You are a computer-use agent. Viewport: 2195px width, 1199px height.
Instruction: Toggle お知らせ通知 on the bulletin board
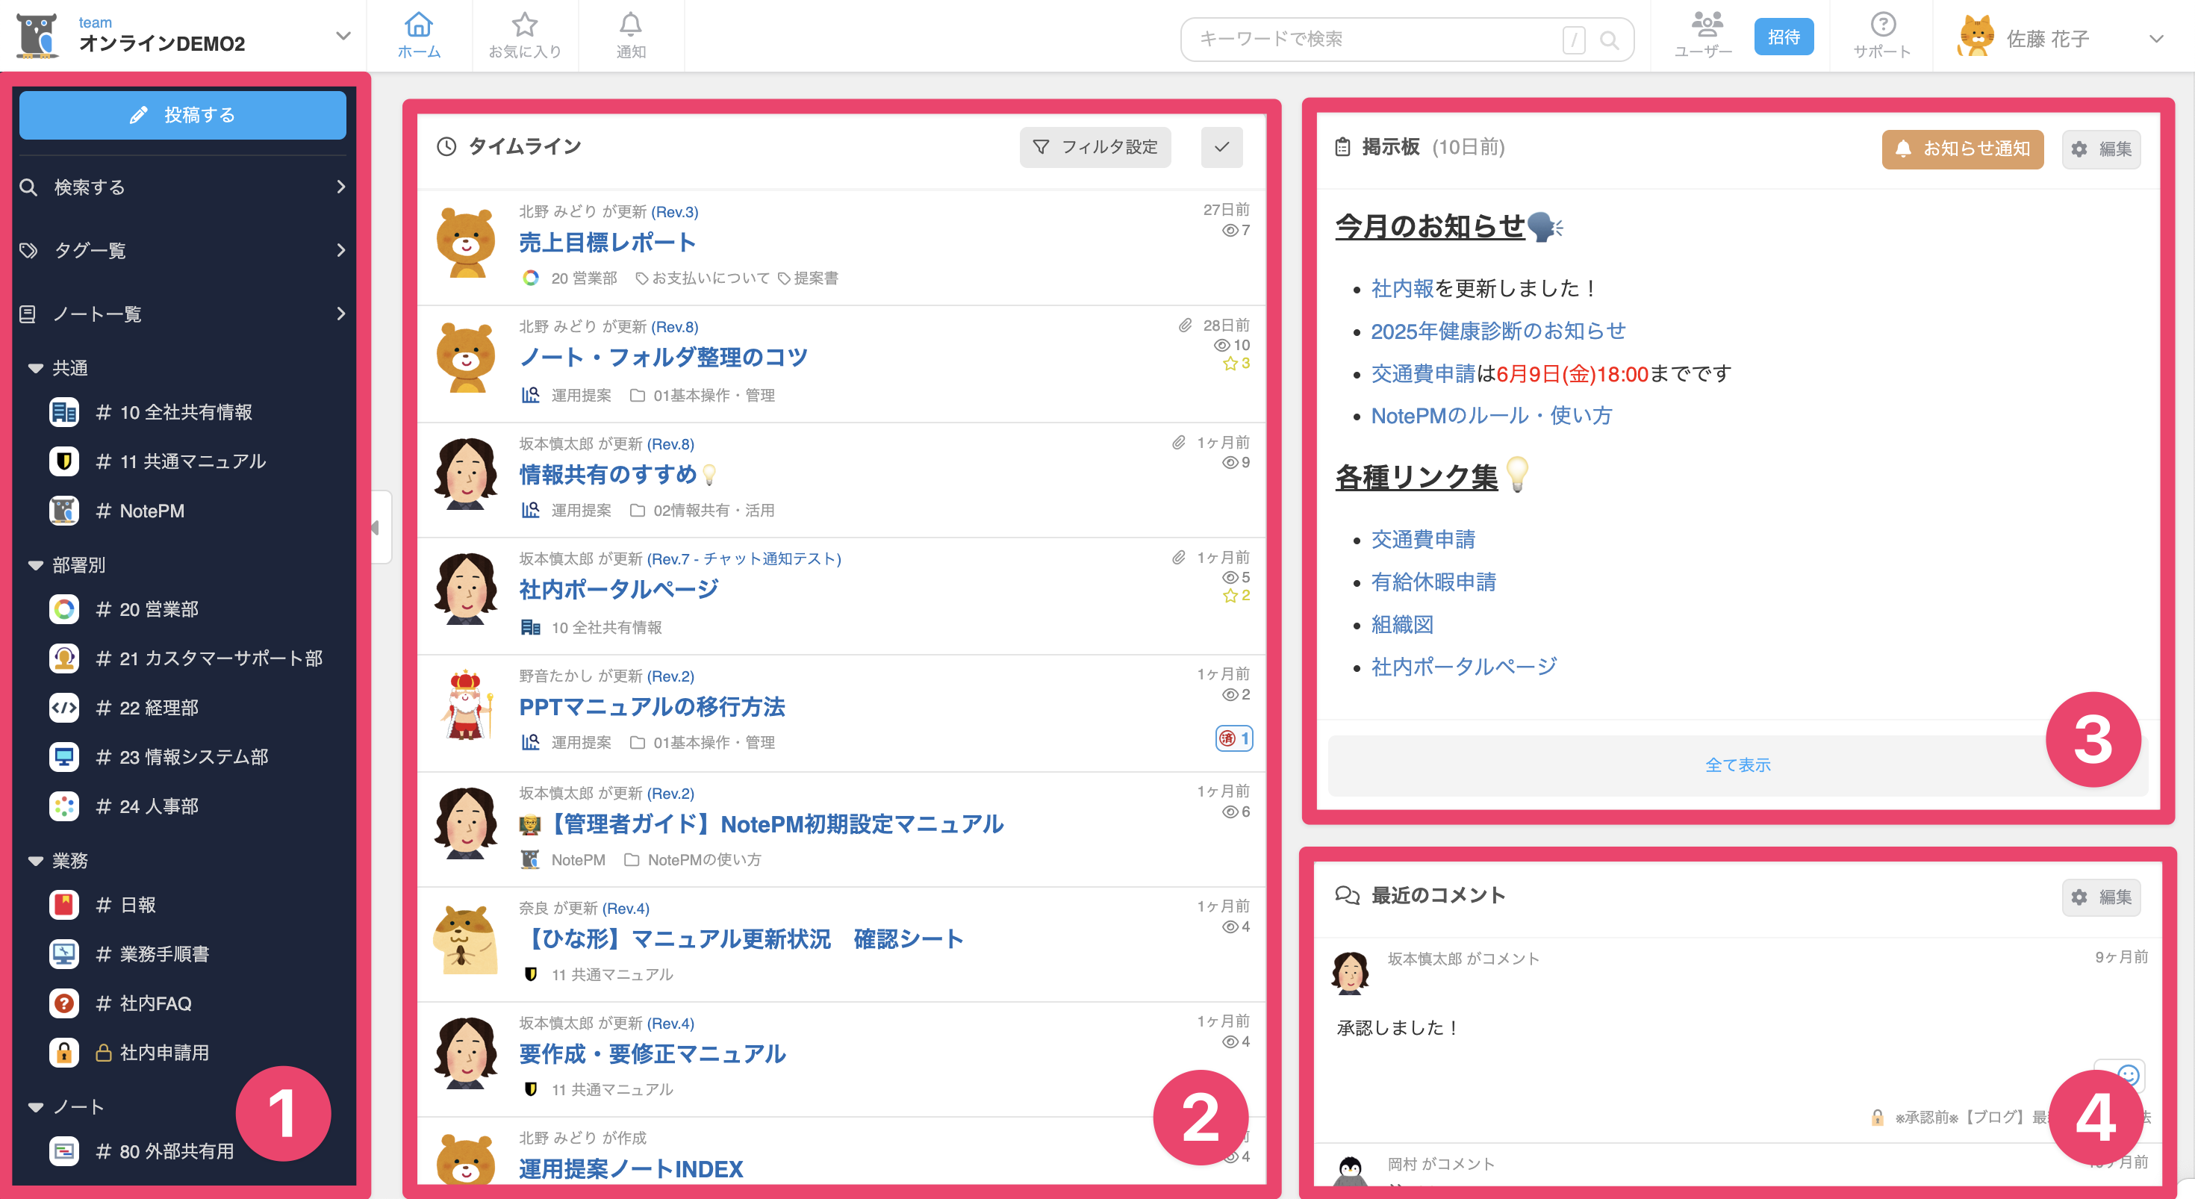(1961, 149)
